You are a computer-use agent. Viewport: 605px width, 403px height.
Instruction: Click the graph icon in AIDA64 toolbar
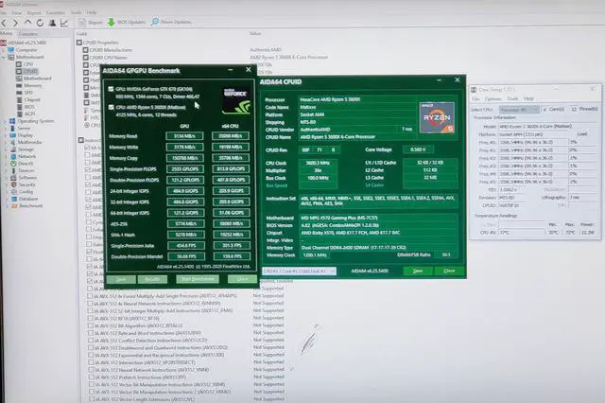[64, 23]
